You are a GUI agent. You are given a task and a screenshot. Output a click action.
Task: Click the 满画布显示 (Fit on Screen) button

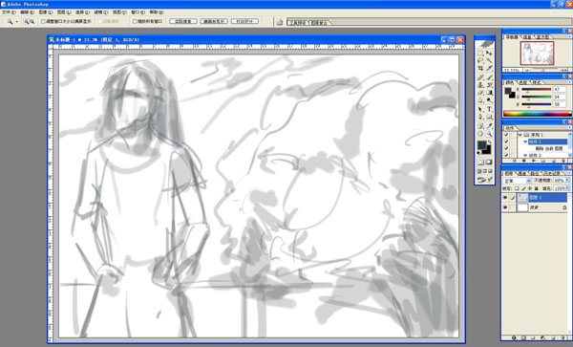point(214,22)
